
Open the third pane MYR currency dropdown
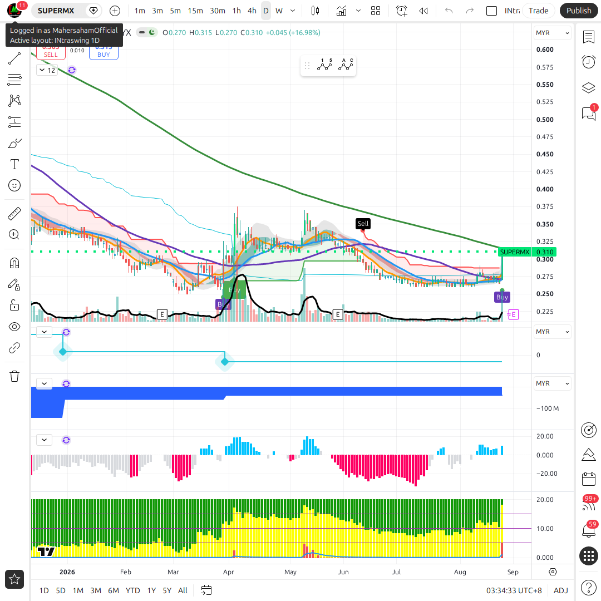(x=552, y=383)
